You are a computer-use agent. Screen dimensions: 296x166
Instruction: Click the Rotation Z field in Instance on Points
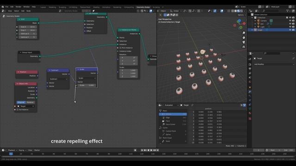pos(129,64)
